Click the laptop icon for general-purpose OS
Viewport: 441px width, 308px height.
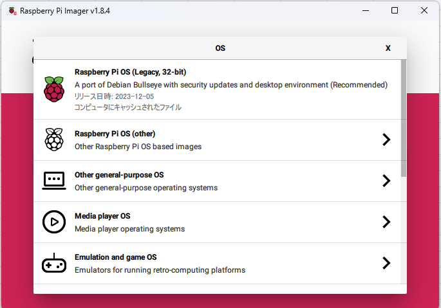(54, 181)
